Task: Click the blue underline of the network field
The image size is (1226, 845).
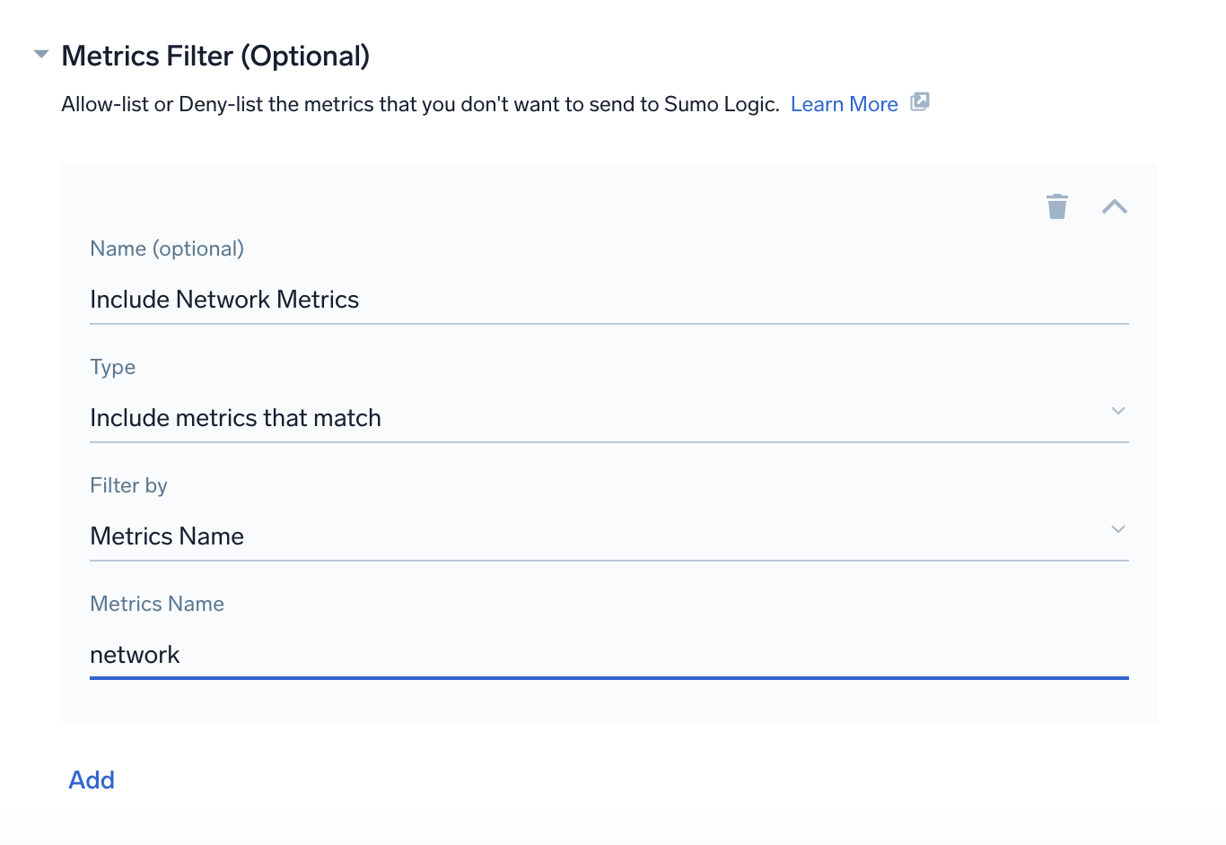Action: click(609, 678)
